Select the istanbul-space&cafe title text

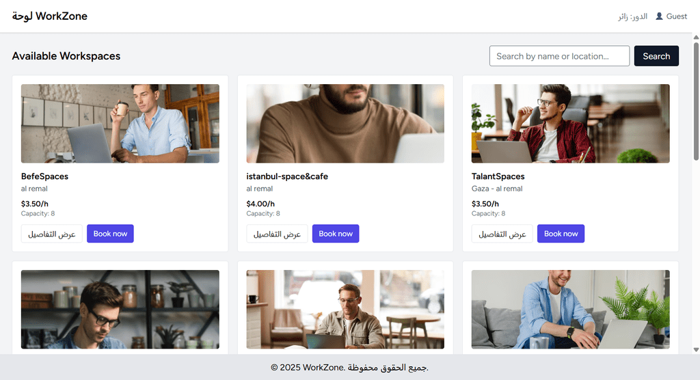pos(287,176)
